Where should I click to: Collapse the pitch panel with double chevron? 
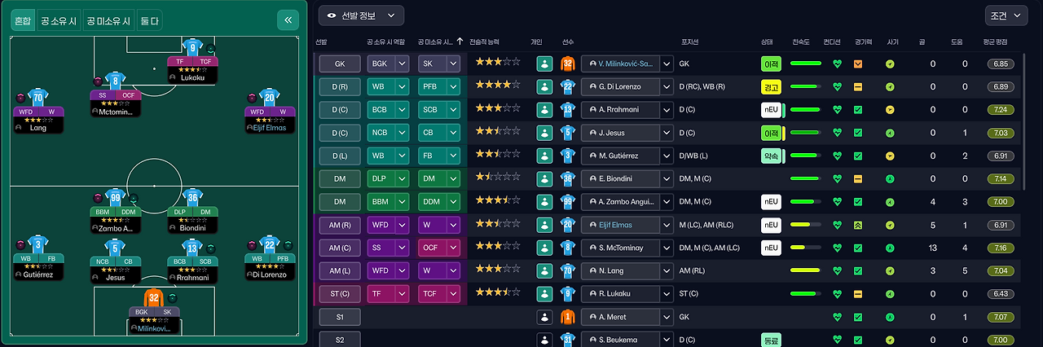pyautogui.click(x=288, y=20)
